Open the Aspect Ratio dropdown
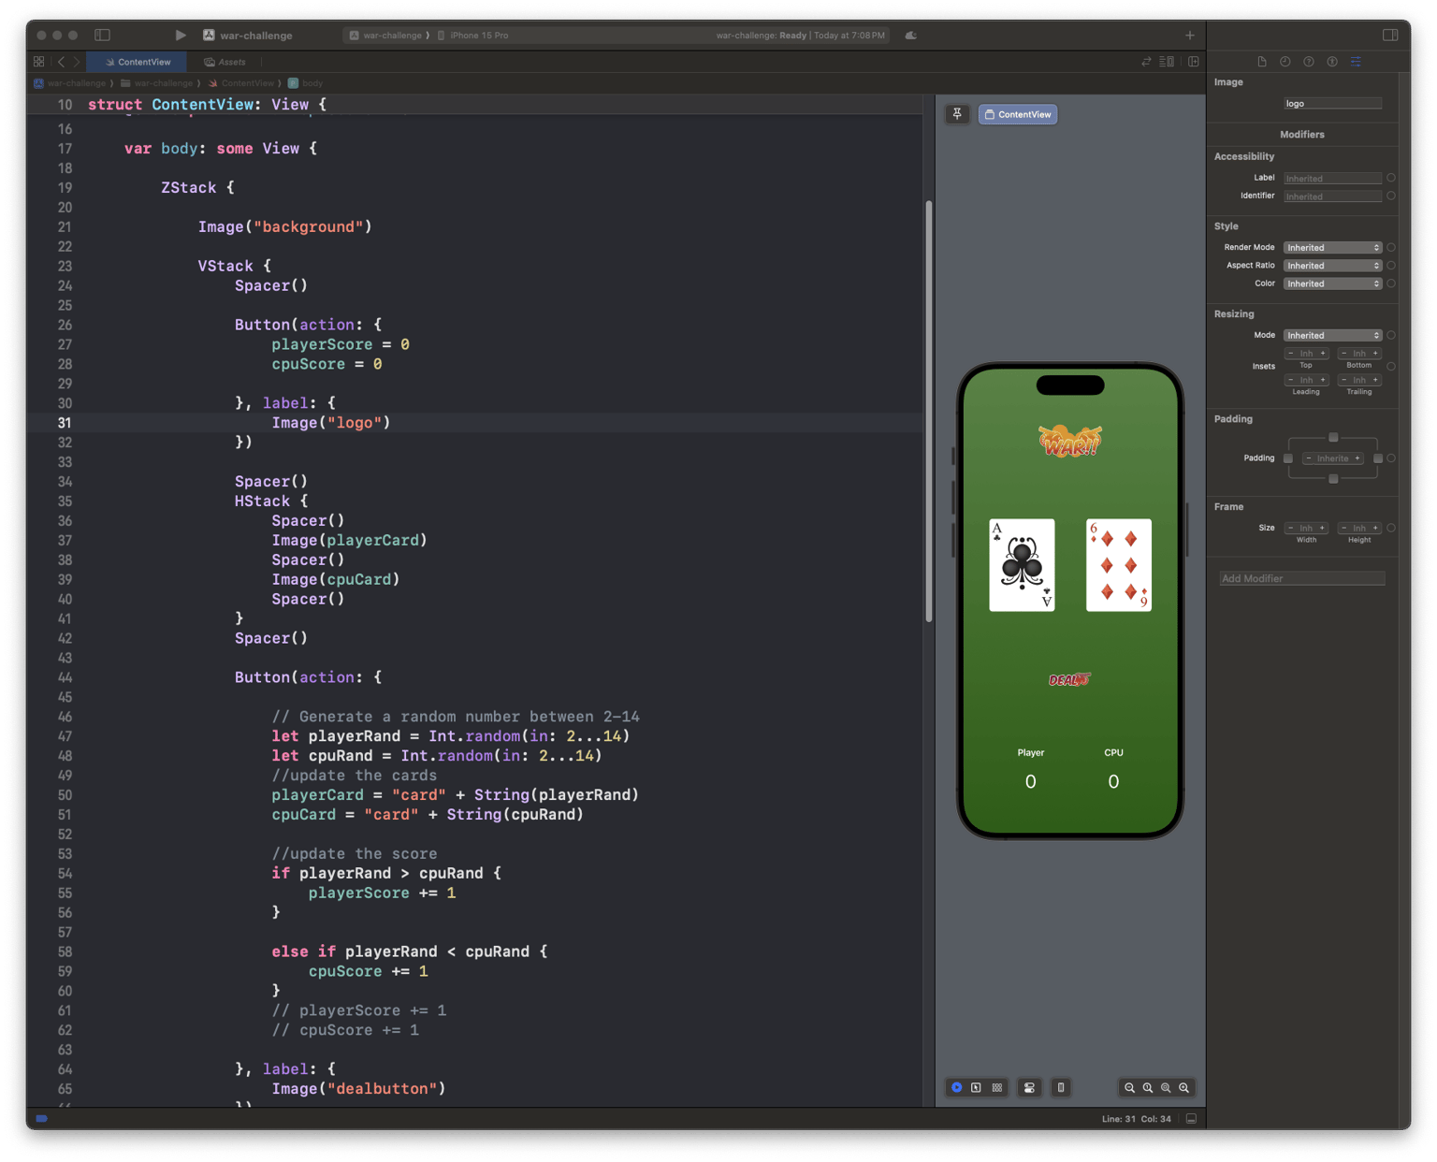The width and height of the screenshot is (1437, 1162). [1332, 266]
